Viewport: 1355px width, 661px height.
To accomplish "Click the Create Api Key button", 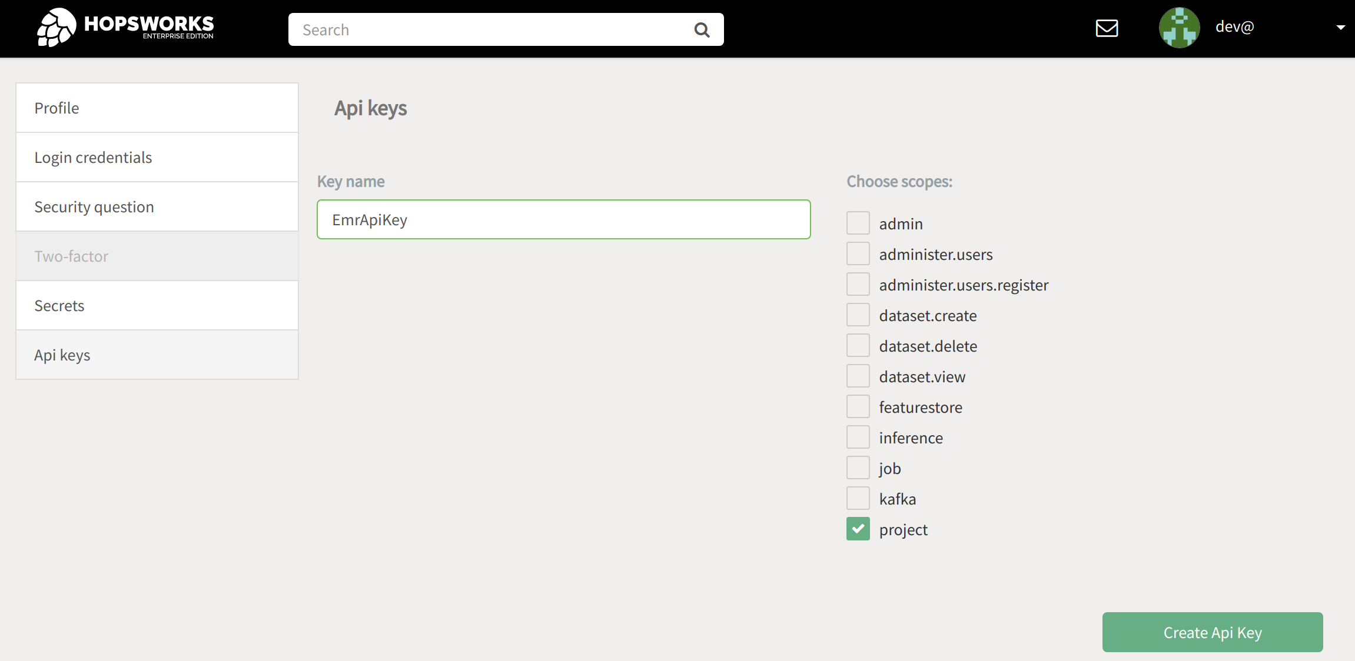I will tap(1212, 632).
